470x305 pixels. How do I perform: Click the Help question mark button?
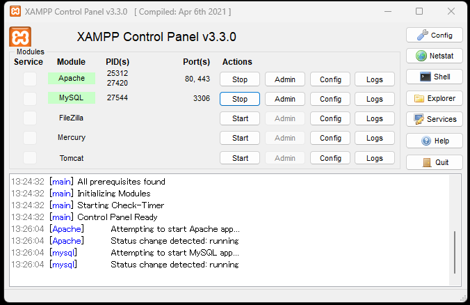coord(435,141)
